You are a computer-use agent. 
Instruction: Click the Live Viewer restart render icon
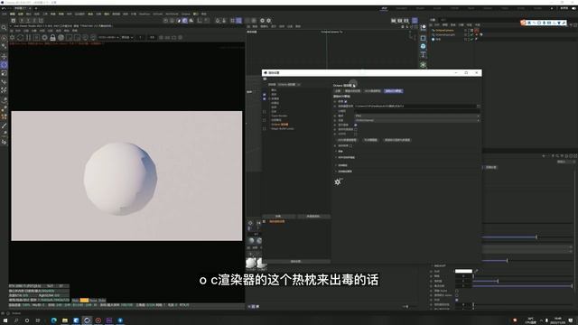[x=20, y=38]
